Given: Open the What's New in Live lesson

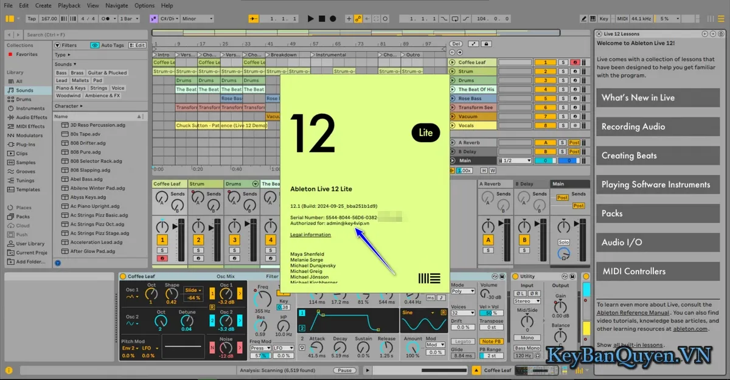Looking at the screenshot, I should (658, 97).
